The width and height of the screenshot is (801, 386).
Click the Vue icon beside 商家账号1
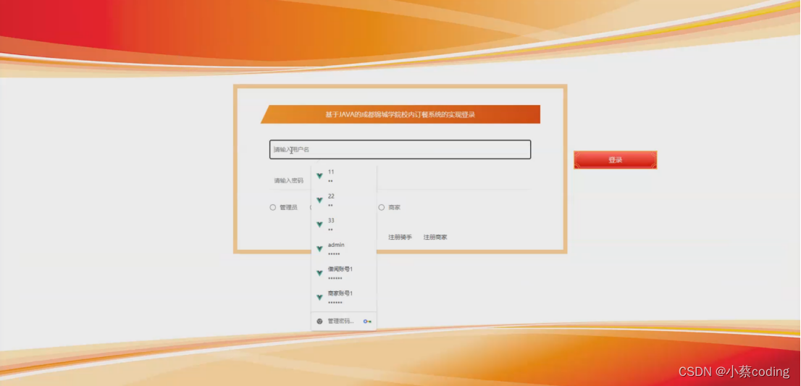click(320, 297)
